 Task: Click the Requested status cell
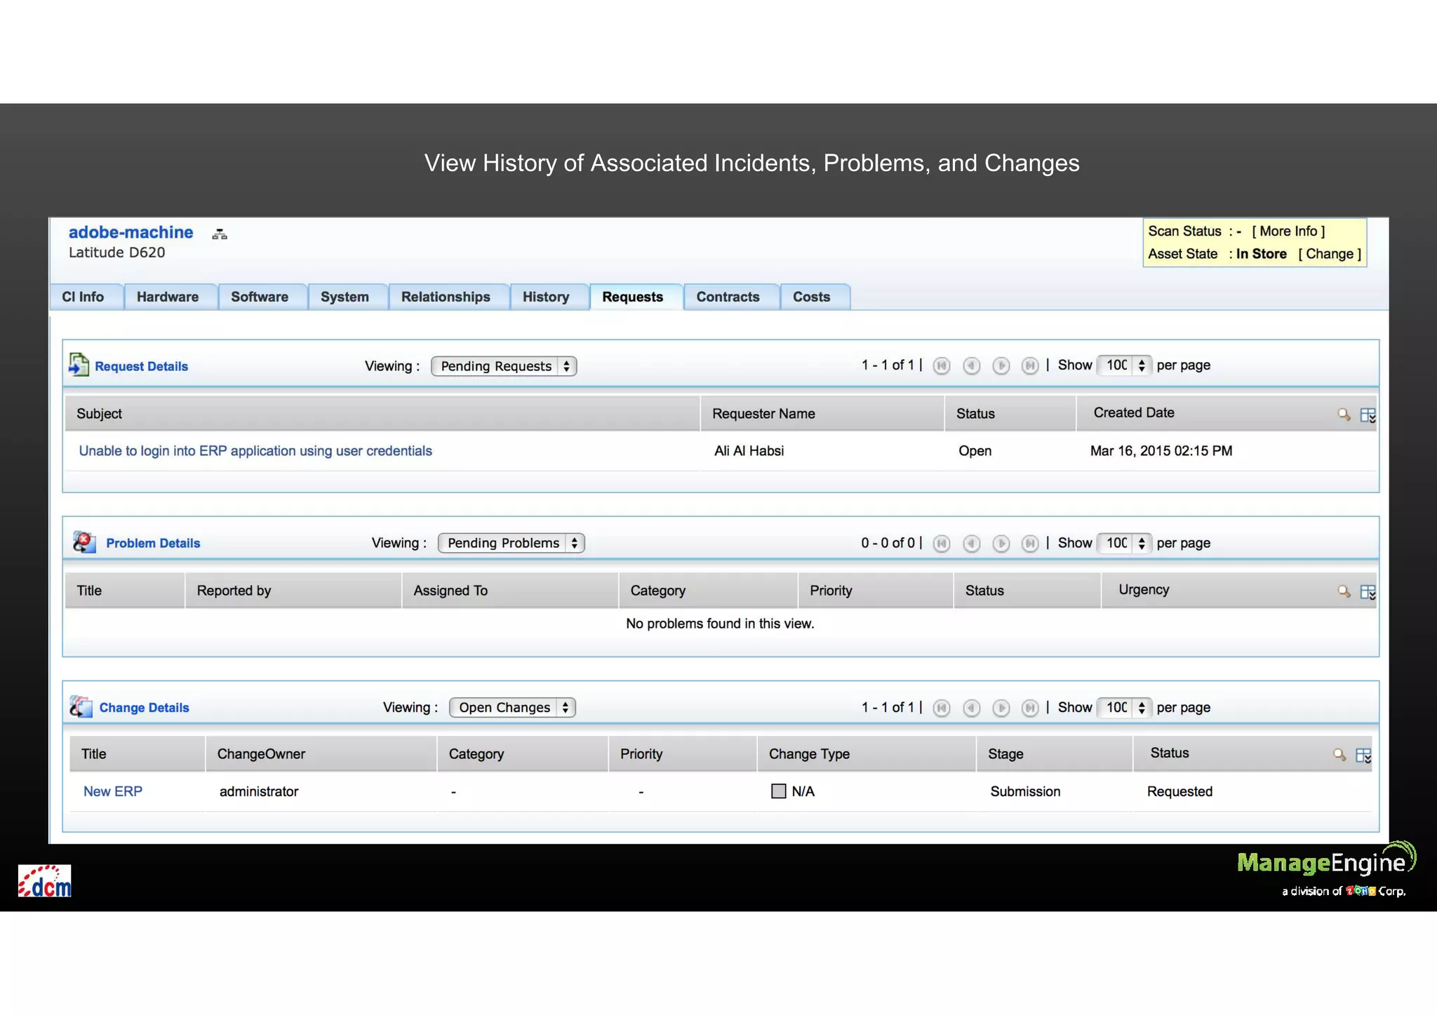pos(1179,791)
